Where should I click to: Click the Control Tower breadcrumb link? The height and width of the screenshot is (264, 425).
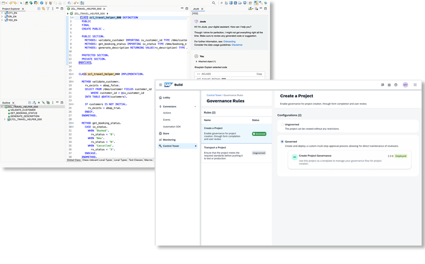pos(214,95)
